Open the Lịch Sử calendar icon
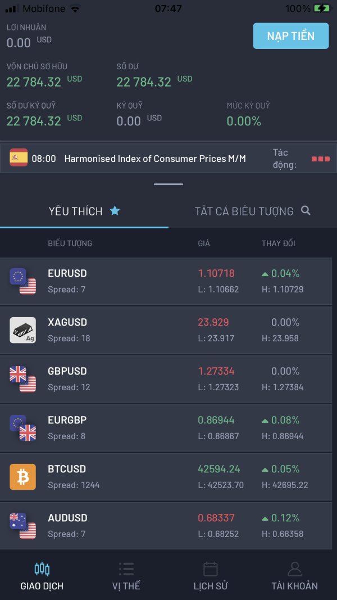337x600 pixels. point(211,569)
